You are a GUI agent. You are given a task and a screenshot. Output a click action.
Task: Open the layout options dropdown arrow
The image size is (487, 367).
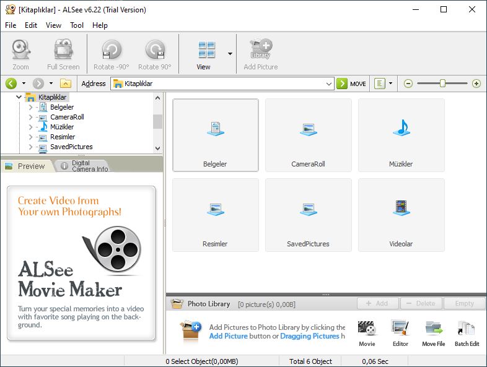coord(391,84)
